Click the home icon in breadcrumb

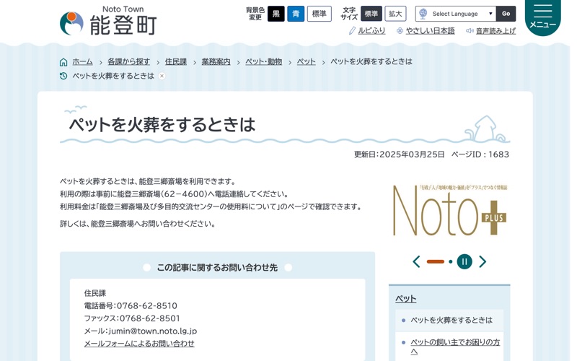click(63, 62)
